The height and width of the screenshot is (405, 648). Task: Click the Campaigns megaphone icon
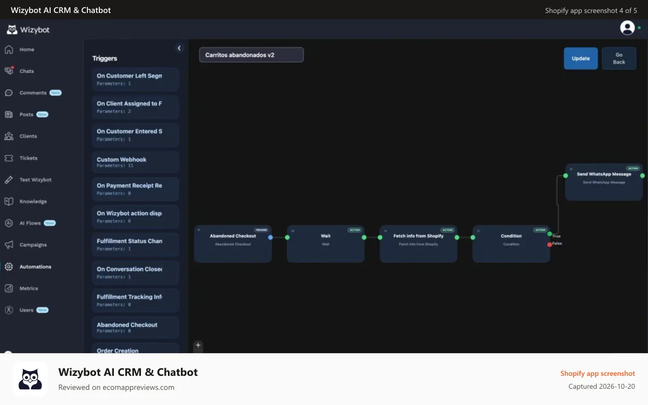click(x=9, y=245)
